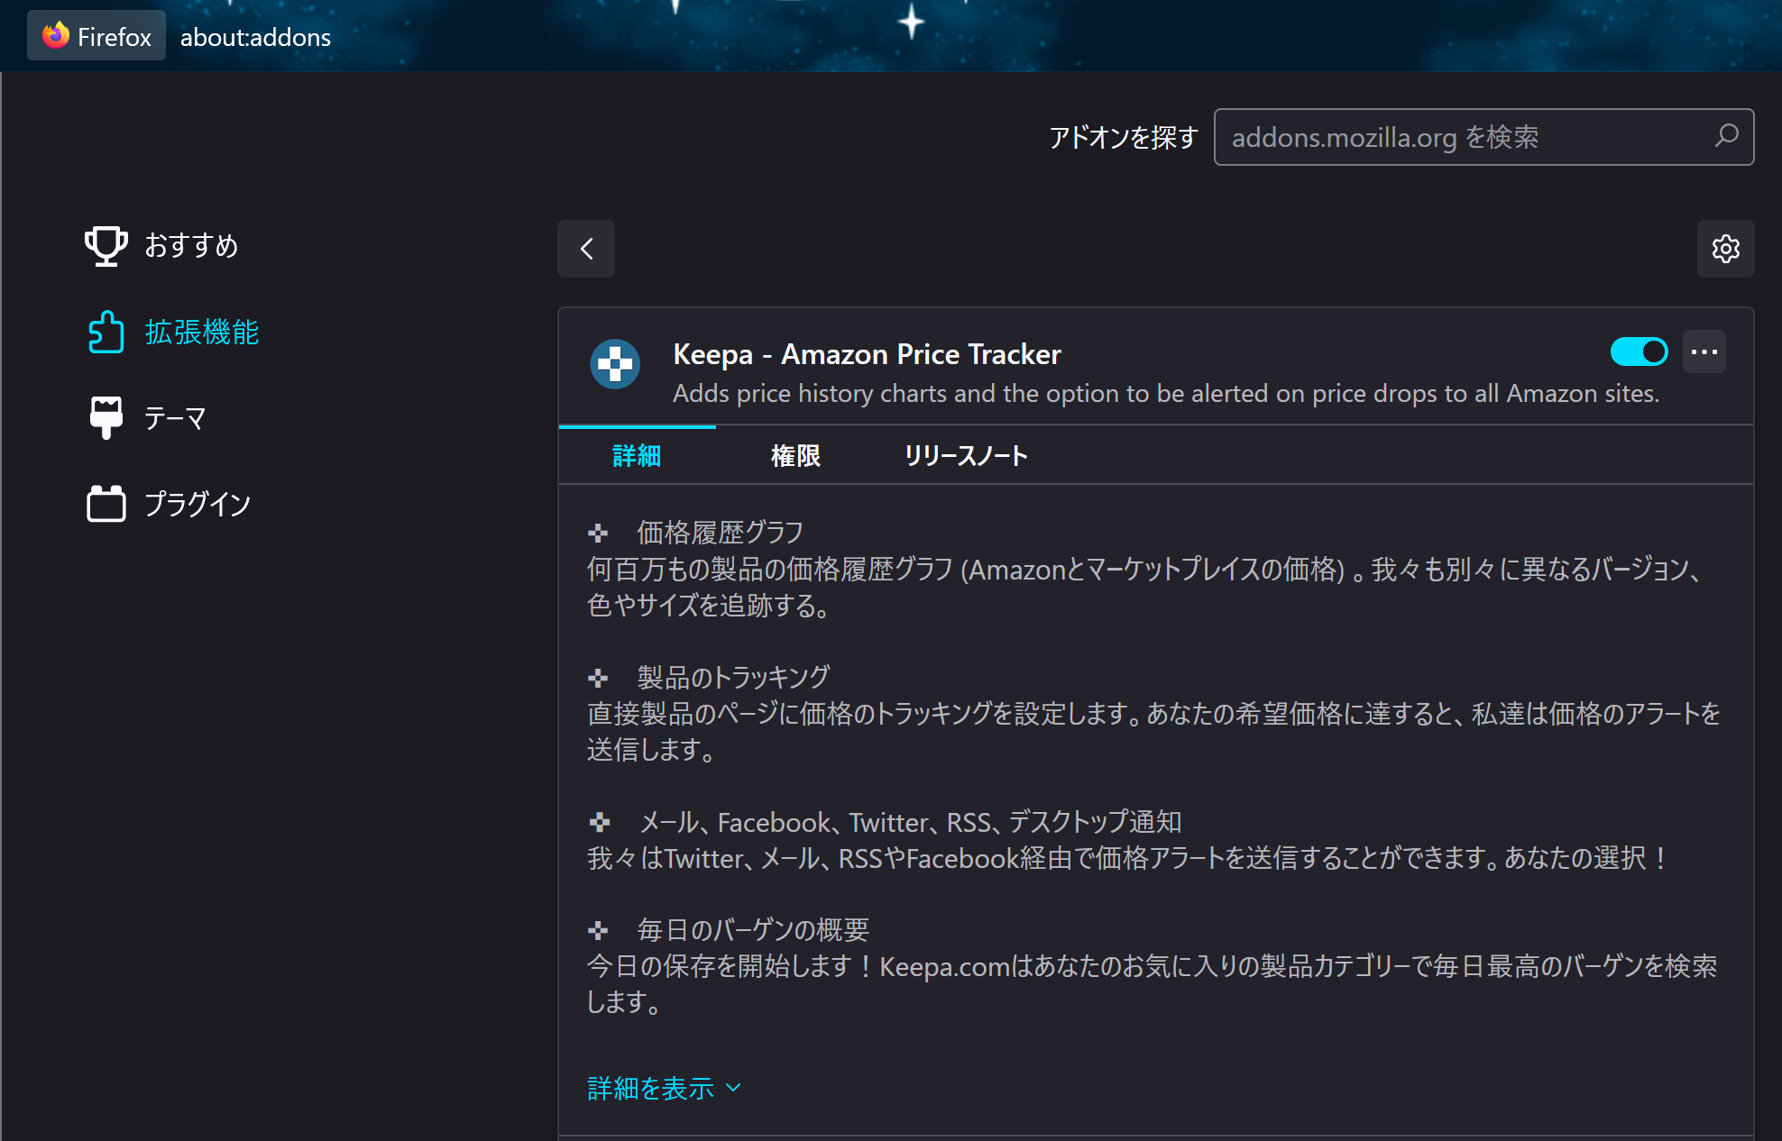Viewport: 1782px width, 1141px height.
Task: Click the 価格履歴グラフ heading
Action: click(x=721, y=533)
